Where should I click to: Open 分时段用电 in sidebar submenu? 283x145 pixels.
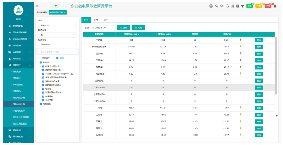[18, 85]
